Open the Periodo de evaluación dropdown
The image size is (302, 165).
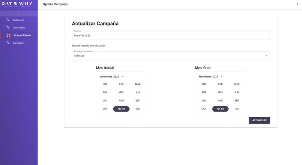point(171,56)
